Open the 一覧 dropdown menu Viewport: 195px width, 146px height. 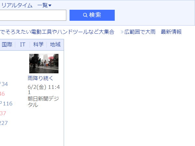tap(44, 5)
